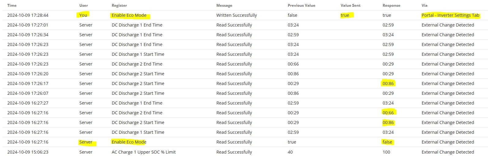The image size is (488, 160).
Task: Click the highlighted 'false' response value
Action: click(387, 142)
